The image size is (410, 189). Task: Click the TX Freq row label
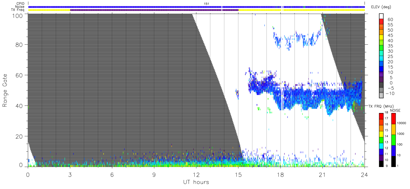pos(17,10)
